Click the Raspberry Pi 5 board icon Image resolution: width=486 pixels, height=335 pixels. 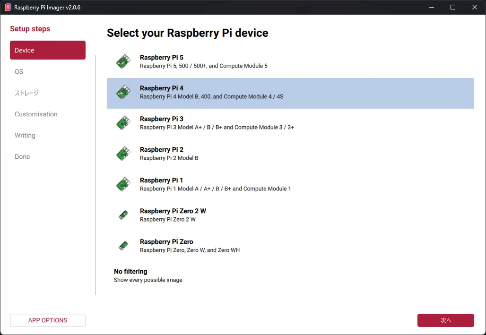123,61
